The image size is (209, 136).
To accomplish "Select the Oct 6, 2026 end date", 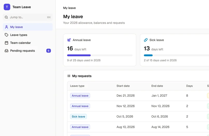I will 160,116.
